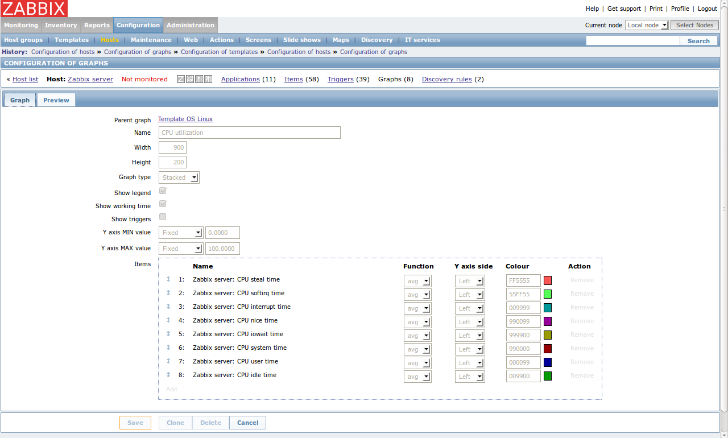The height and width of the screenshot is (438, 728).
Task: Click the Save button
Action: coord(135,423)
